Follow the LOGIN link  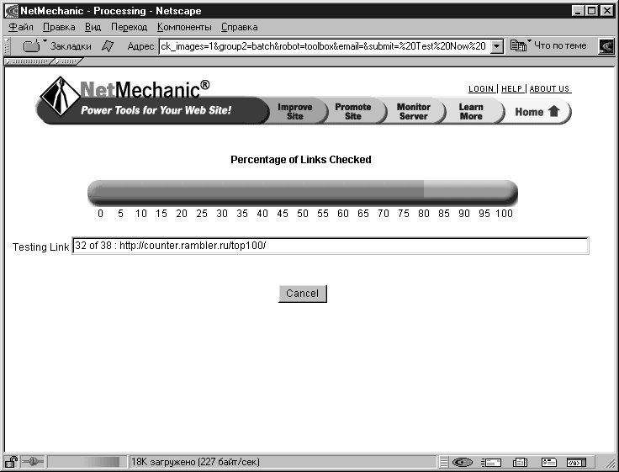481,89
